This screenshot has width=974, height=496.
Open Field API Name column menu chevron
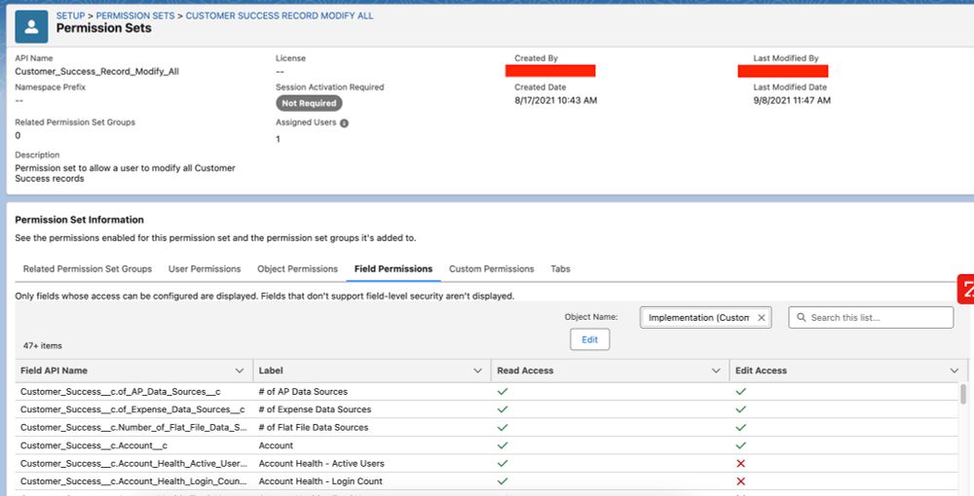point(240,371)
